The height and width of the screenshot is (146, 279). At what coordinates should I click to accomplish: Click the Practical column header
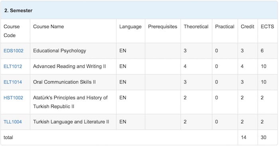click(x=225, y=27)
